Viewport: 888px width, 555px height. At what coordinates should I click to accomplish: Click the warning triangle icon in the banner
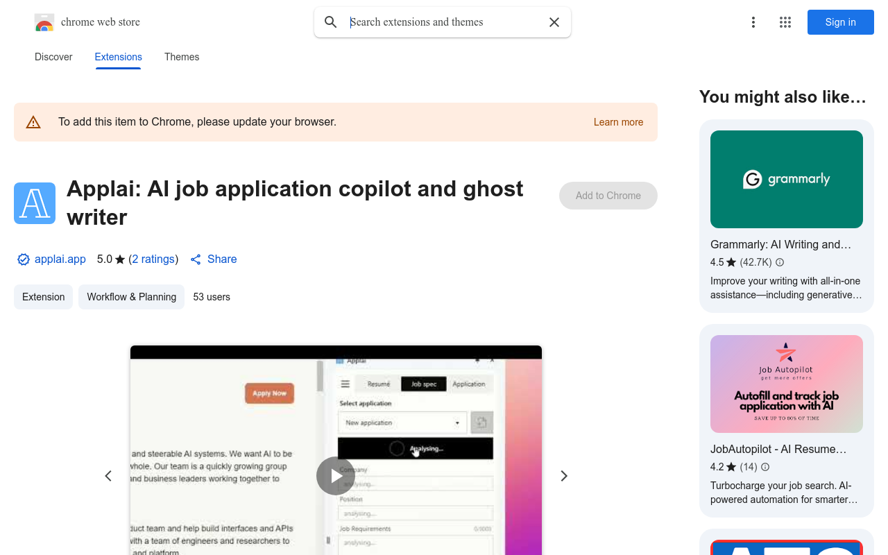pos(33,122)
